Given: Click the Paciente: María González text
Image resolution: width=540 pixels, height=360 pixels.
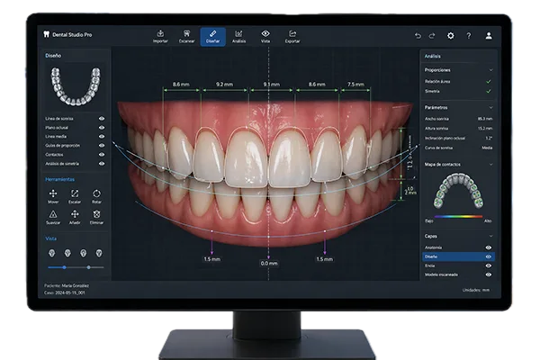Looking at the screenshot, I should [x=67, y=285].
